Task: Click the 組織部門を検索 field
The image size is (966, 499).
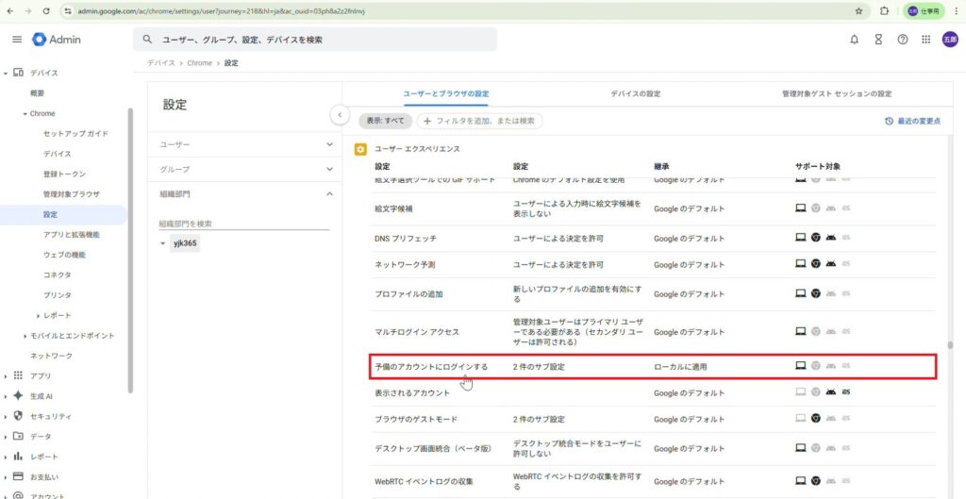Action: pyautogui.click(x=243, y=224)
